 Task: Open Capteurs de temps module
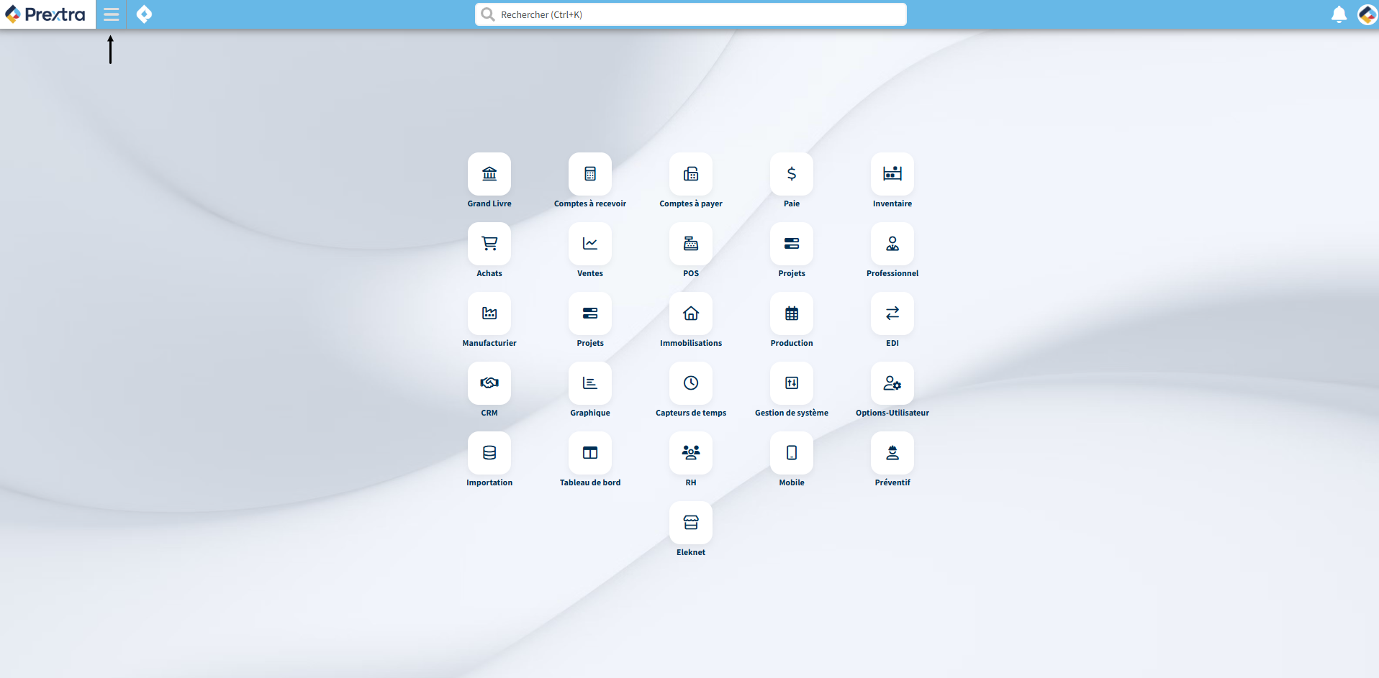click(x=691, y=383)
